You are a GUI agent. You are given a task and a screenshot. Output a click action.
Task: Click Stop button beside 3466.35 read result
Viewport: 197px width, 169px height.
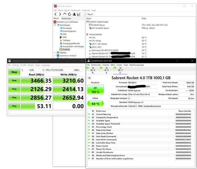pos(14,80)
